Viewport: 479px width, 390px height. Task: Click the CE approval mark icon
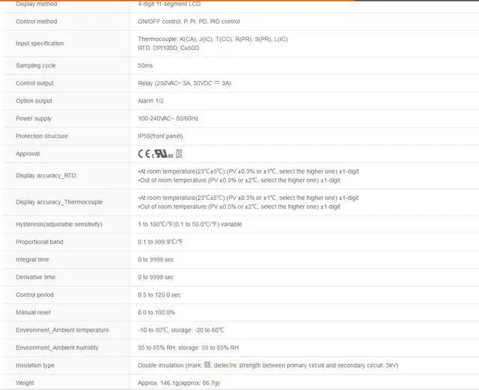pyautogui.click(x=144, y=154)
